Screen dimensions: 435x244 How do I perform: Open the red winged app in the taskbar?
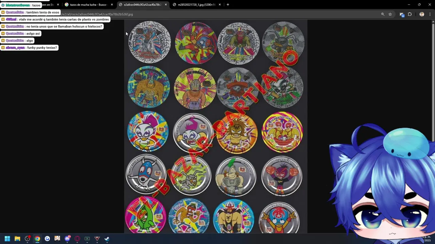[x=97, y=239]
